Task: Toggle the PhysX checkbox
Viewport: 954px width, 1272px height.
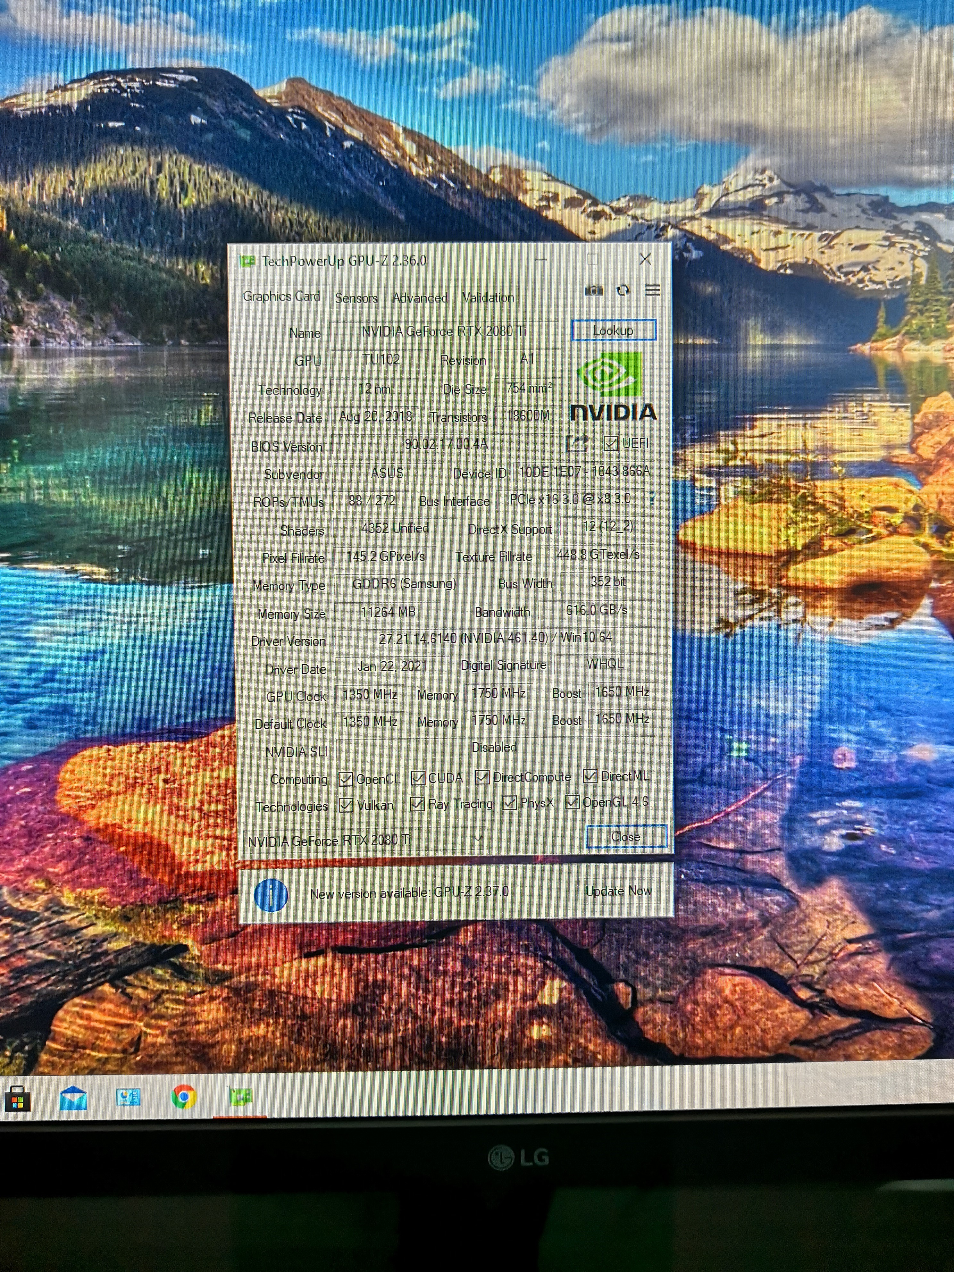Action: pyautogui.click(x=509, y=802)
